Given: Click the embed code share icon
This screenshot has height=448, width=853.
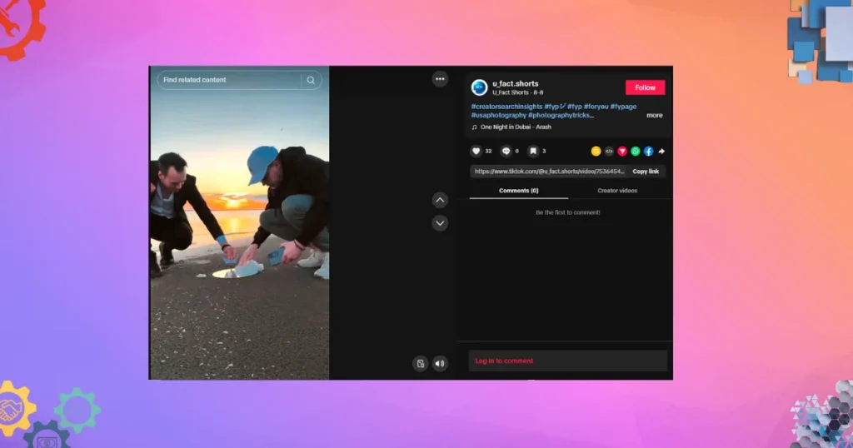Looking at the screenshot, I should (609, 151).
